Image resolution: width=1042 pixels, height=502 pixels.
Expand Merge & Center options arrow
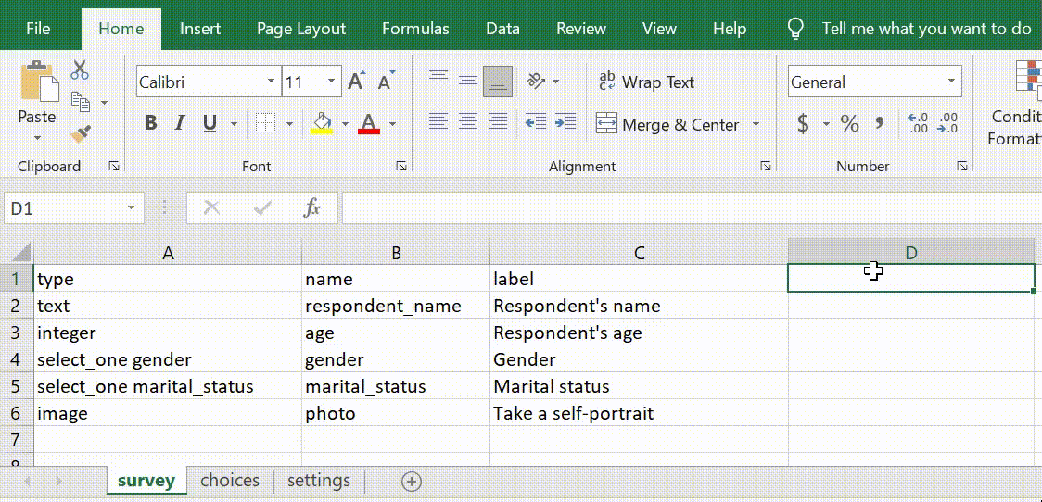[756, 124]
